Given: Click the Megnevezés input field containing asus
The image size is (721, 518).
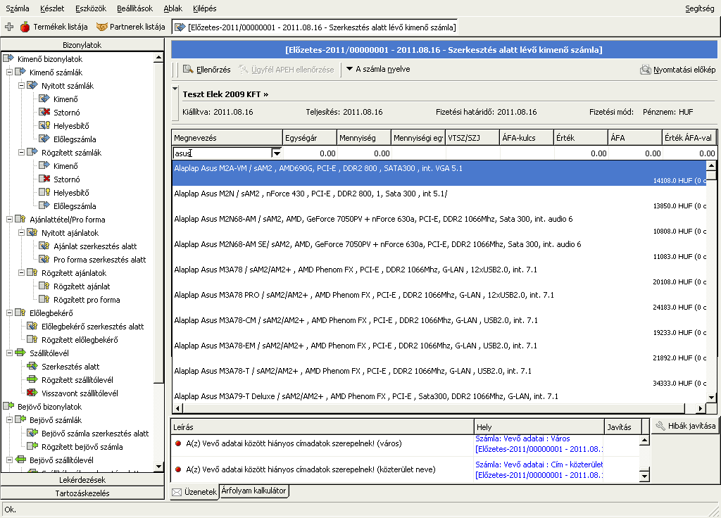Looking at the screenshot, I should (222, 153).
